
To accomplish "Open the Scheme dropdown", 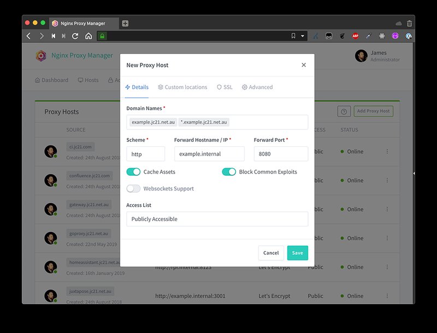I will pos(145,154).
